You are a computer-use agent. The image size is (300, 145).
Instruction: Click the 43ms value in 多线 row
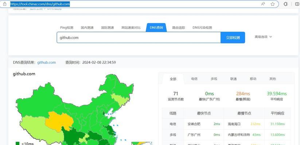(256, 135)
